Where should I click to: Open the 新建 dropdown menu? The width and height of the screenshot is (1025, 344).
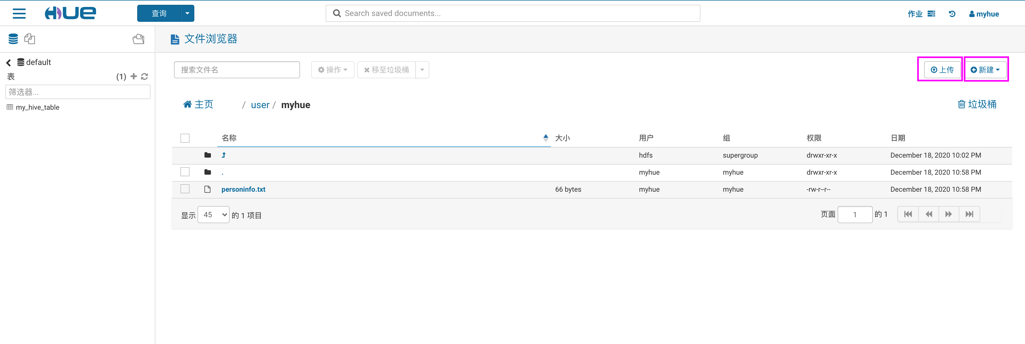(x=985, y=70)
